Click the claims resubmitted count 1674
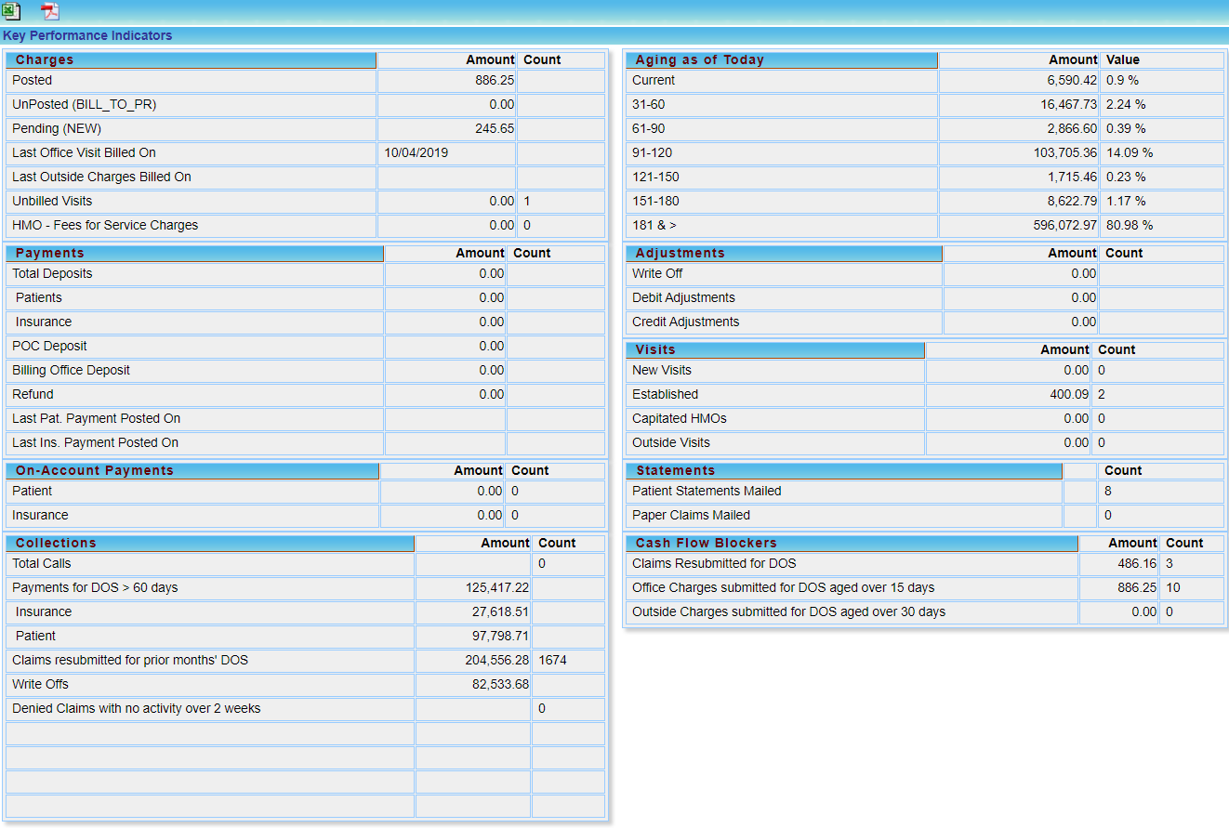The width and height of the screenshot is (1229, 828). coord(552,661)
